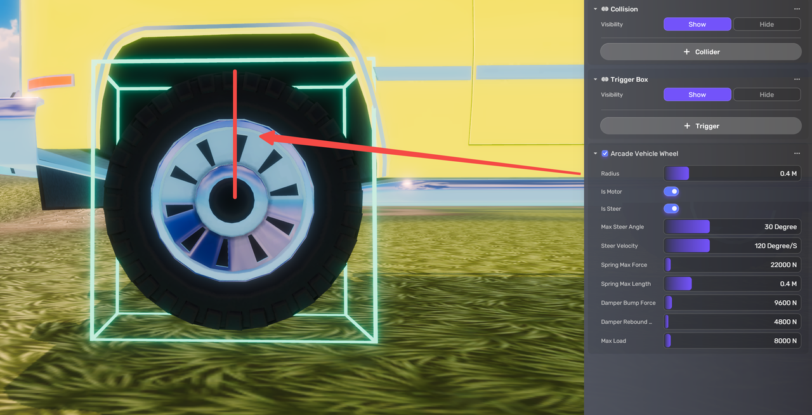This screenshot has height=415, width=812.
Task: Open the Arcade Vehicle Wheel ellipsis menu
Action: pyautogui.click(x=797, y=154)
